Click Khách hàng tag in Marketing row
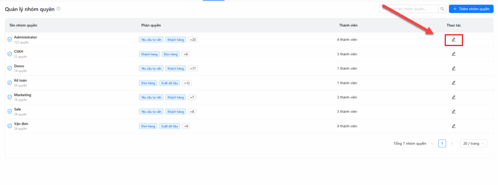This screenshot has height=185, width=498. click(x=176, y=97)
